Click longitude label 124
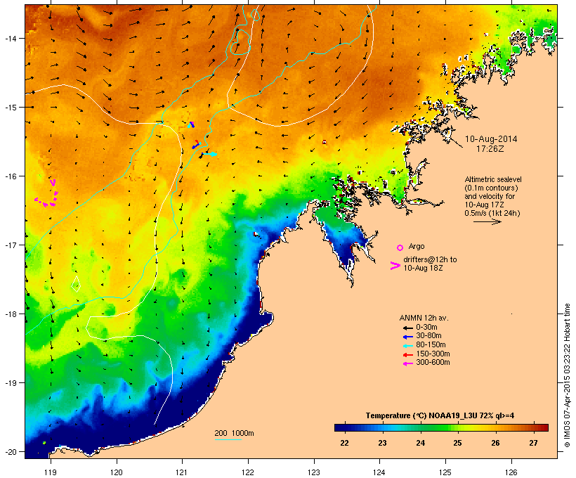The image size is (576, 478). point(379,472)
